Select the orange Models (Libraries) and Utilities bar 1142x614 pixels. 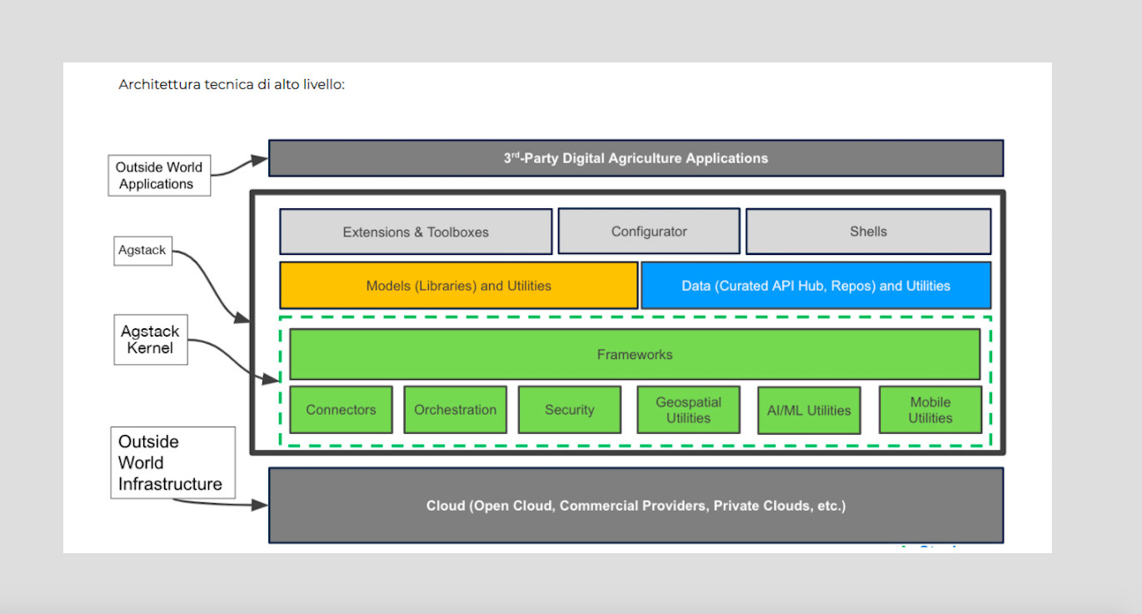(x=458, y=285)
